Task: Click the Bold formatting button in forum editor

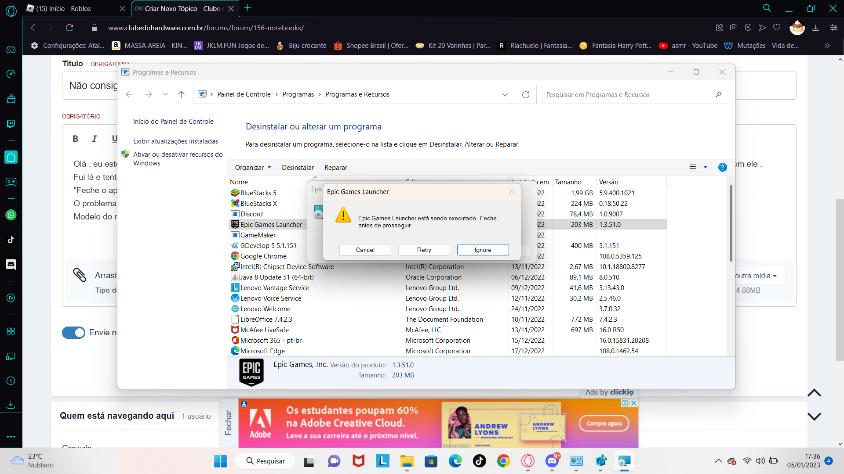Action: pyautogui.click(x=75, y=139)
